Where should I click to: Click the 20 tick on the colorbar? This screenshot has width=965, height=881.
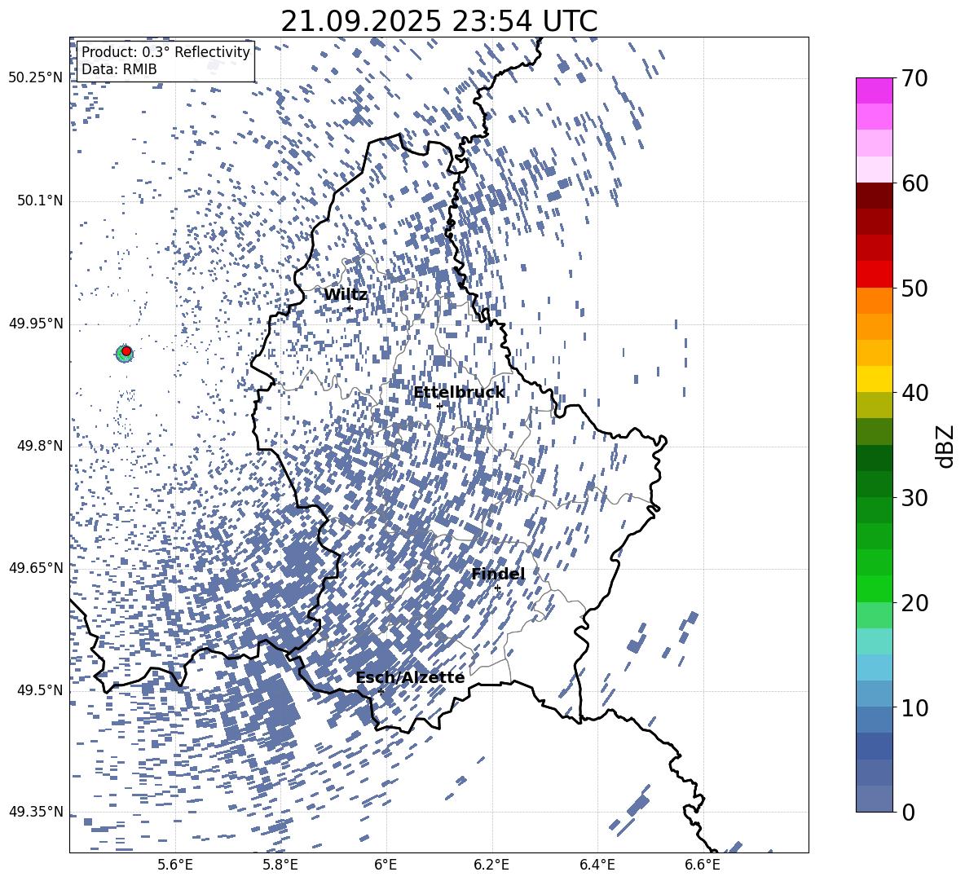pos(914,602)
